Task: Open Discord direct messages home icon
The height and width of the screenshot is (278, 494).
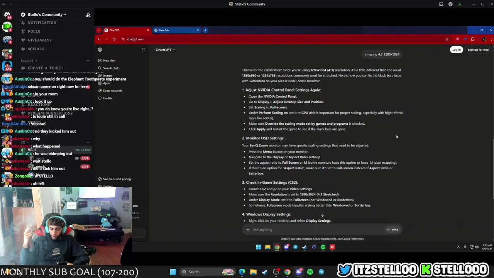Action: click(x=7, y=15)
